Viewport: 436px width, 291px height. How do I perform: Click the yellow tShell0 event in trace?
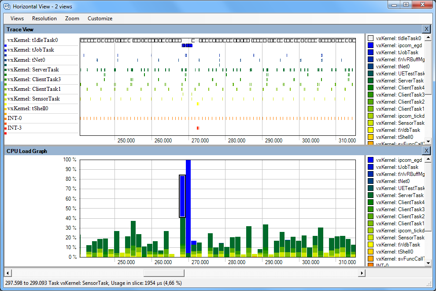(198, 104)
